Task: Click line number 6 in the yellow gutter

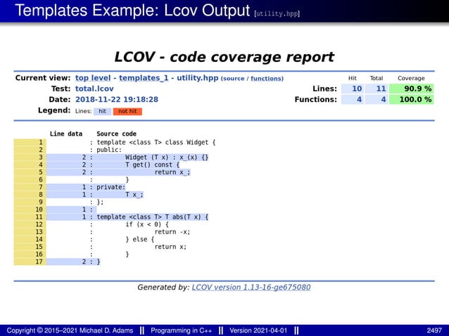Action: (41, 179)
